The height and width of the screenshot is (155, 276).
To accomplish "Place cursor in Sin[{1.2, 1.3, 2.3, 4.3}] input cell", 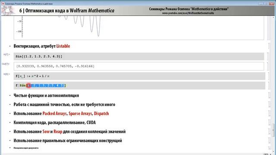I will tap(139, 56).
